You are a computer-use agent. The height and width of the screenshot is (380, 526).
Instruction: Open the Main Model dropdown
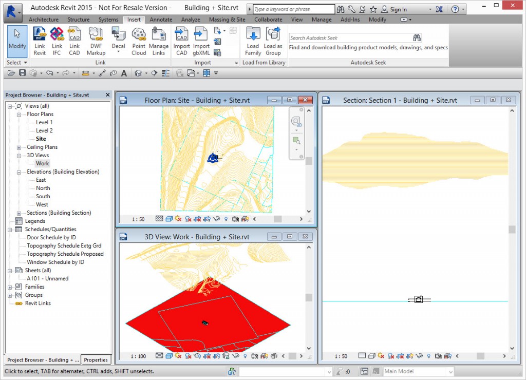[450, 371]
